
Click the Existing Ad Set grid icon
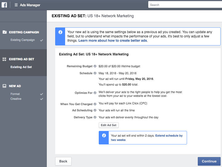[4, 59]
